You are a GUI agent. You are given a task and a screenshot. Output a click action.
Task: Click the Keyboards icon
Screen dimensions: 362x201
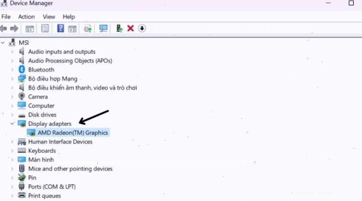point(22,150)
